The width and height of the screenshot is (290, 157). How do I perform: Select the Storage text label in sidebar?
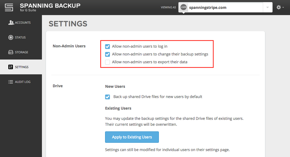[x=22, y=52]
